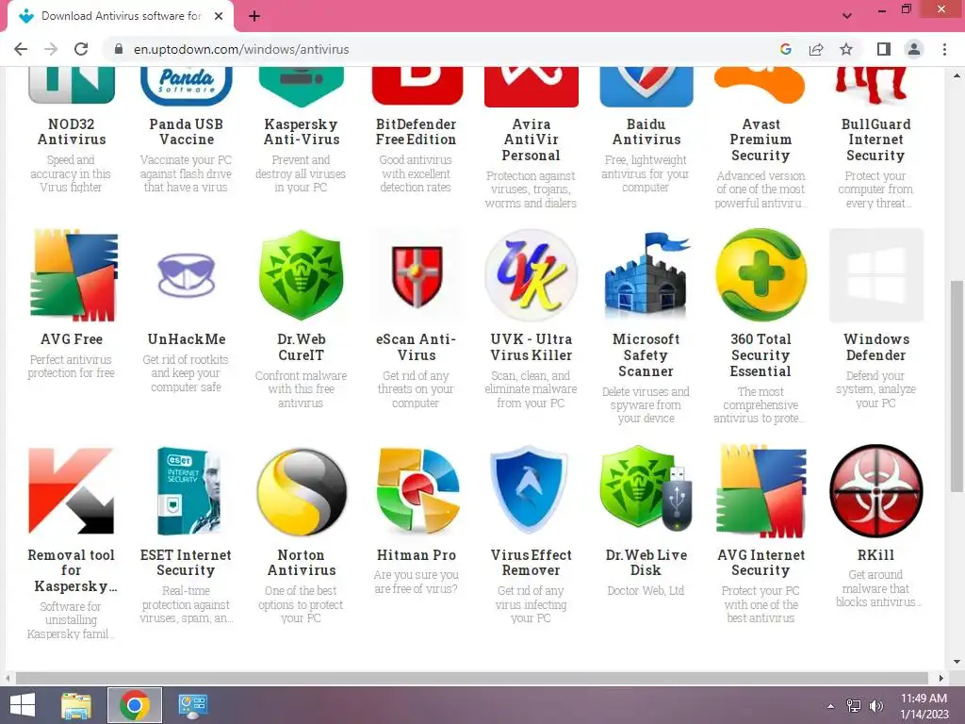The image size is (965, 724).
Task: Open the Windows Start menu
Action: 23,705
